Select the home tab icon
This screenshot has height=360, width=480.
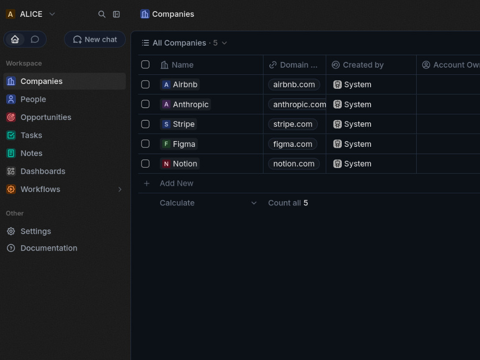pos(15,39)
